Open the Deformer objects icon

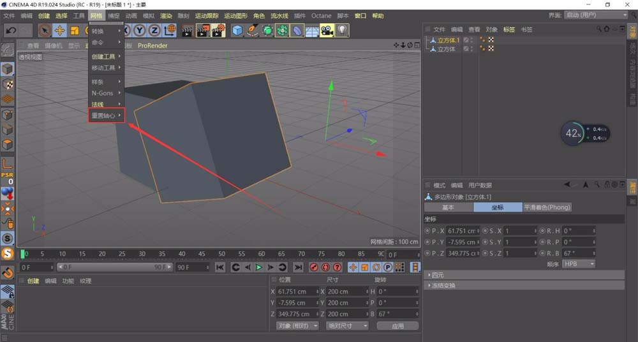point(297,31)
